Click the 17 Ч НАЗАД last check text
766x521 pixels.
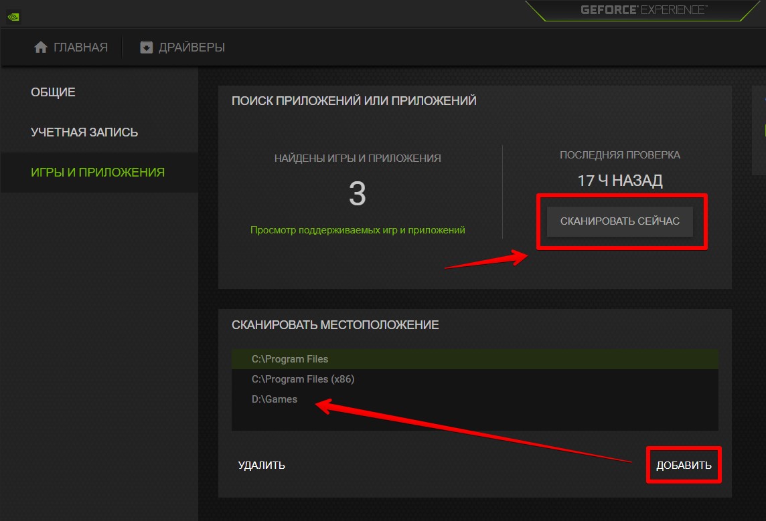point(620,181)
